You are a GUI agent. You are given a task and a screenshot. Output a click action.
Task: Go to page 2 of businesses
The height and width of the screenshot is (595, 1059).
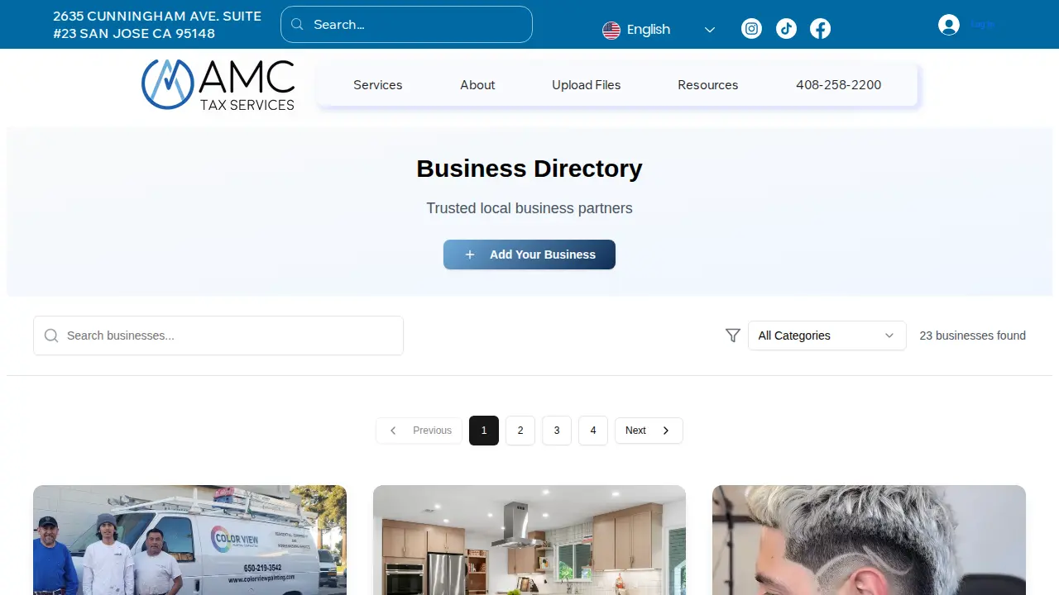pos(520,431)
